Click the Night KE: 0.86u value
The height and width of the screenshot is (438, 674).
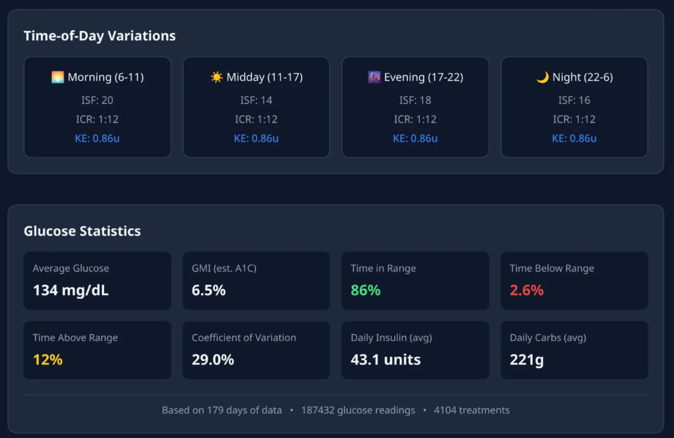coord(574,138)
